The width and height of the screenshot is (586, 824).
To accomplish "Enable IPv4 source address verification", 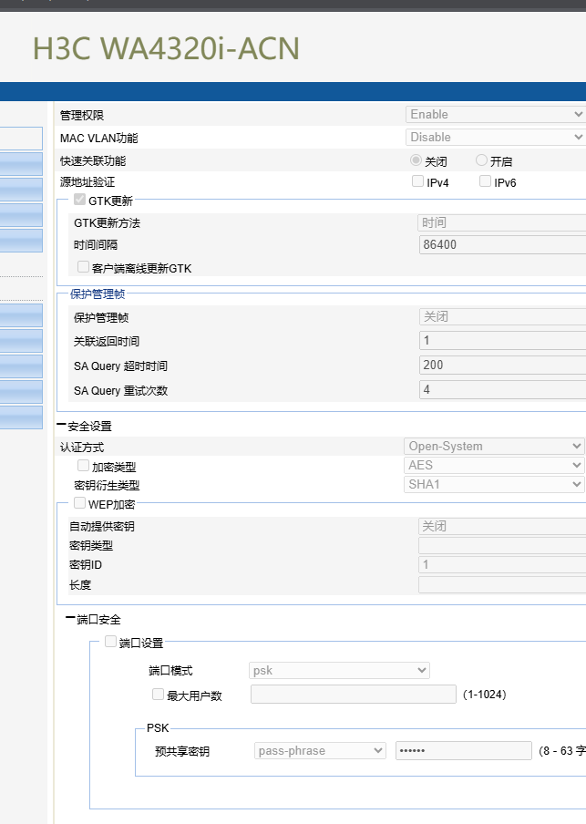I will (x=418, y=181).
